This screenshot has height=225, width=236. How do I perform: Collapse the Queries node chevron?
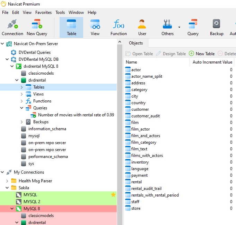point(21,108)
